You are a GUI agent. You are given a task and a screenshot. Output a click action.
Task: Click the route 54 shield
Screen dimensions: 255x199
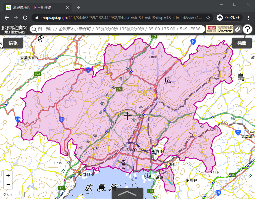pyautogui.click(x=193, y=42)
